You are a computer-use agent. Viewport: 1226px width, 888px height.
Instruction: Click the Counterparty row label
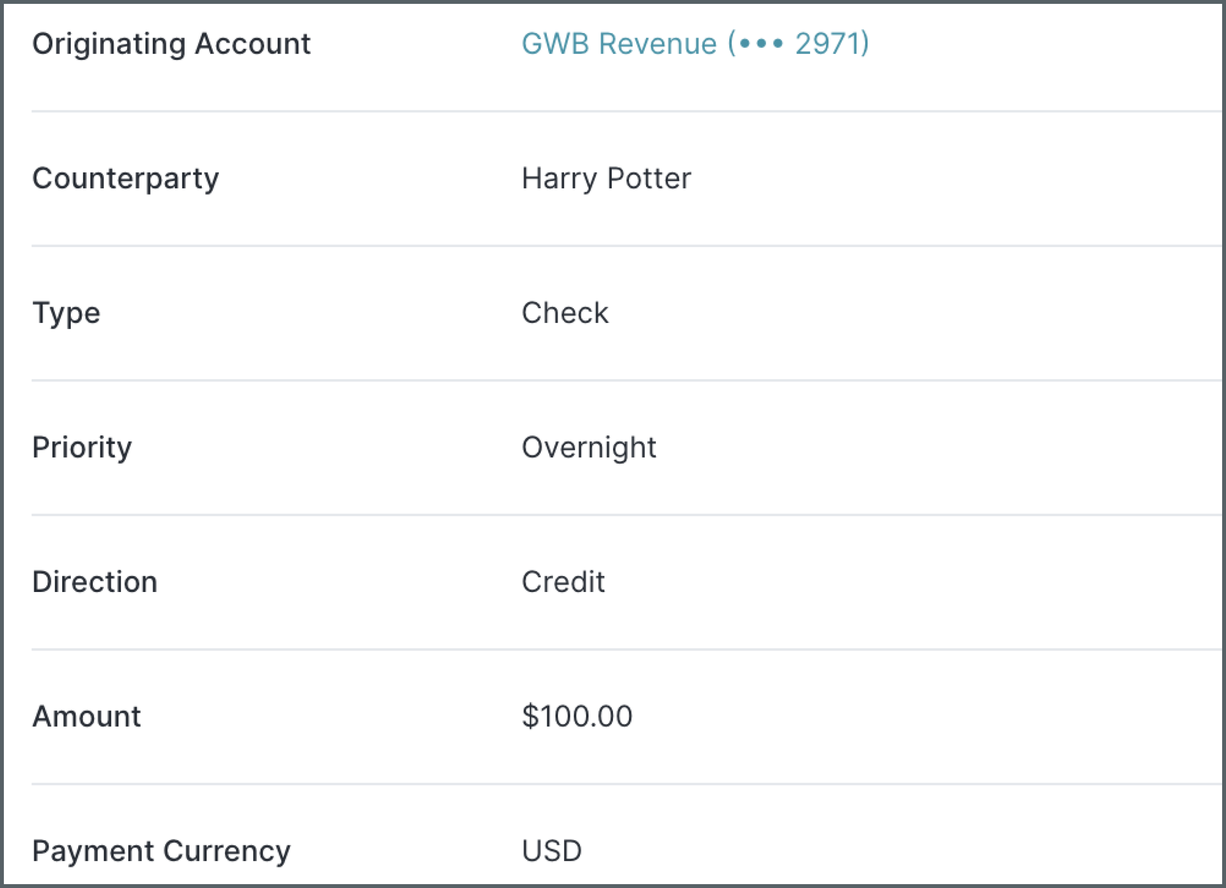point(125,178)
